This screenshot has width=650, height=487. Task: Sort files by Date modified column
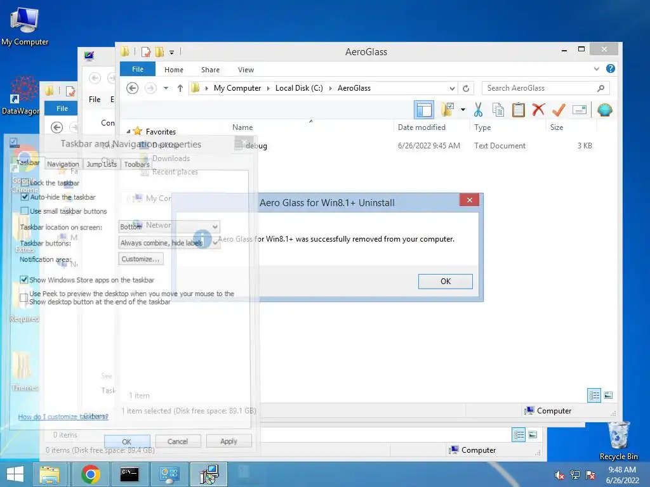coord(421,127)
